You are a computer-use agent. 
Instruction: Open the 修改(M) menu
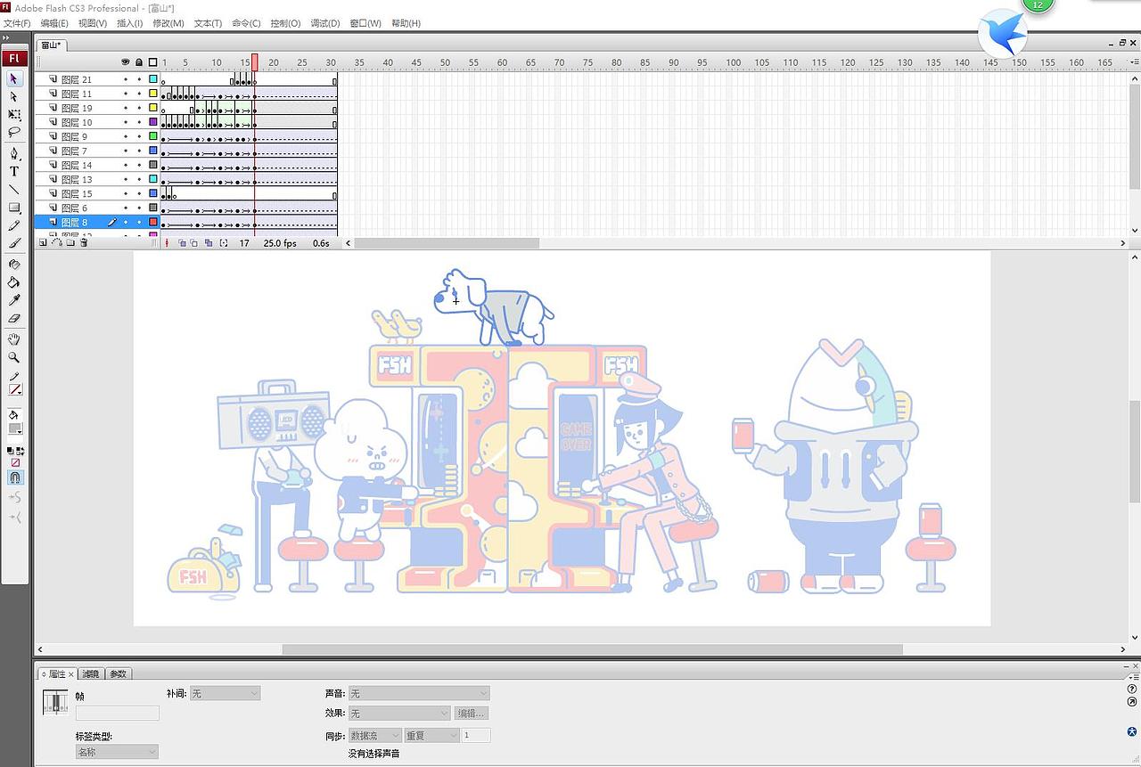168,23
